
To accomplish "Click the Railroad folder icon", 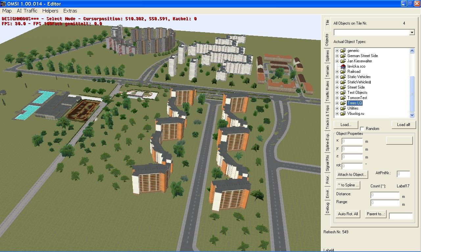I will tap(343, 72).
